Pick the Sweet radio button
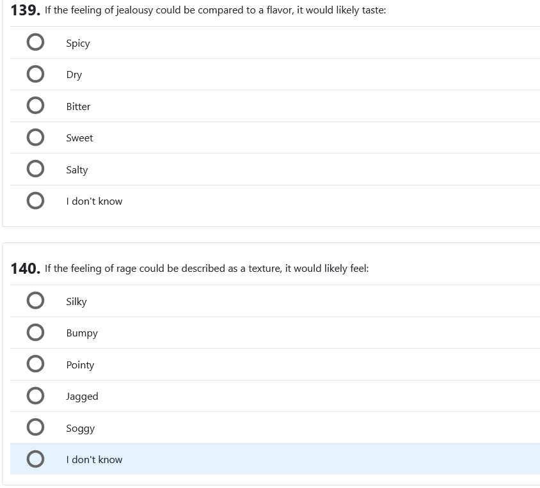 click(36, 138)
